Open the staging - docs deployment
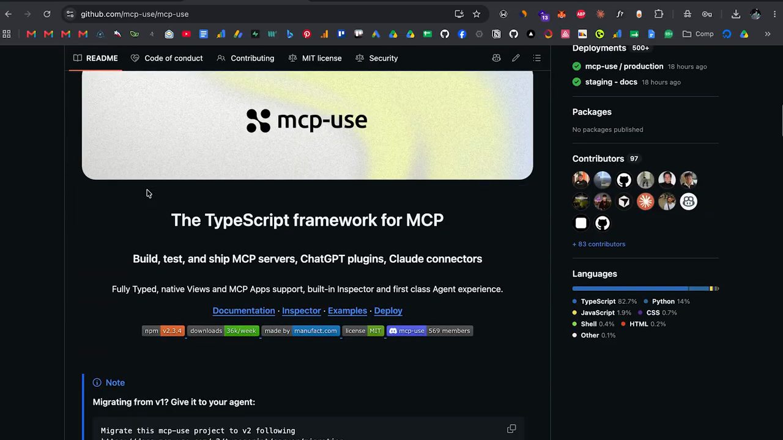The image size is (783, 440). pos(611,82)
